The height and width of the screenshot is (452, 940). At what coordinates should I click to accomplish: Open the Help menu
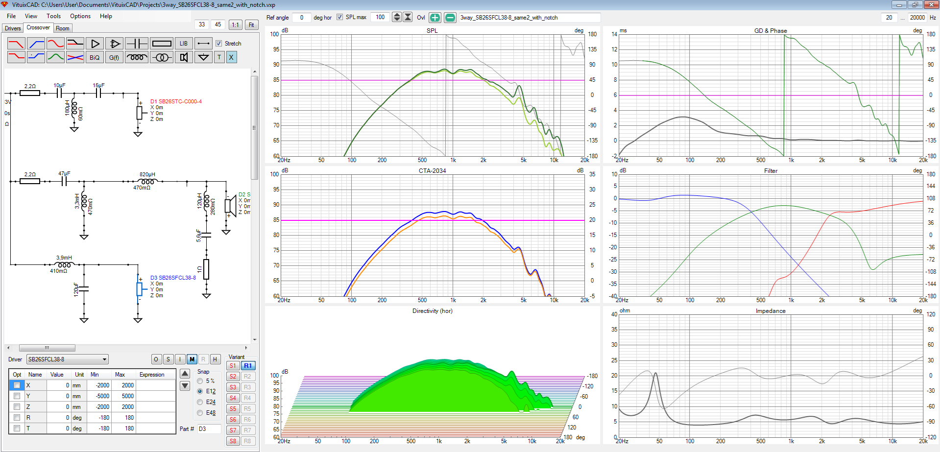click(106, 16)
